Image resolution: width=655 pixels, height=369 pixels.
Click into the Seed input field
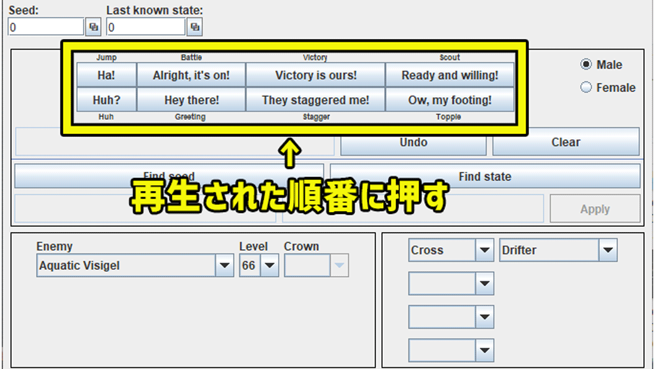click(x=46, y=27)
